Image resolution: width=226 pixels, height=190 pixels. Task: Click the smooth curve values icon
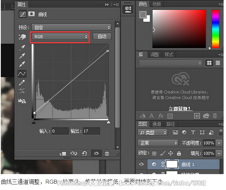tap(22, 91)
